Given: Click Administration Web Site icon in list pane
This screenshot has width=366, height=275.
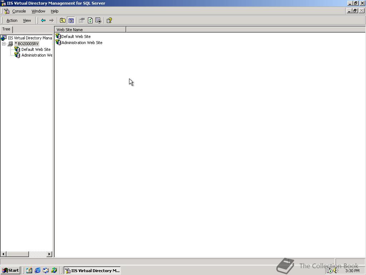Looking at the screenshot, I should click(x=58, y=43).
